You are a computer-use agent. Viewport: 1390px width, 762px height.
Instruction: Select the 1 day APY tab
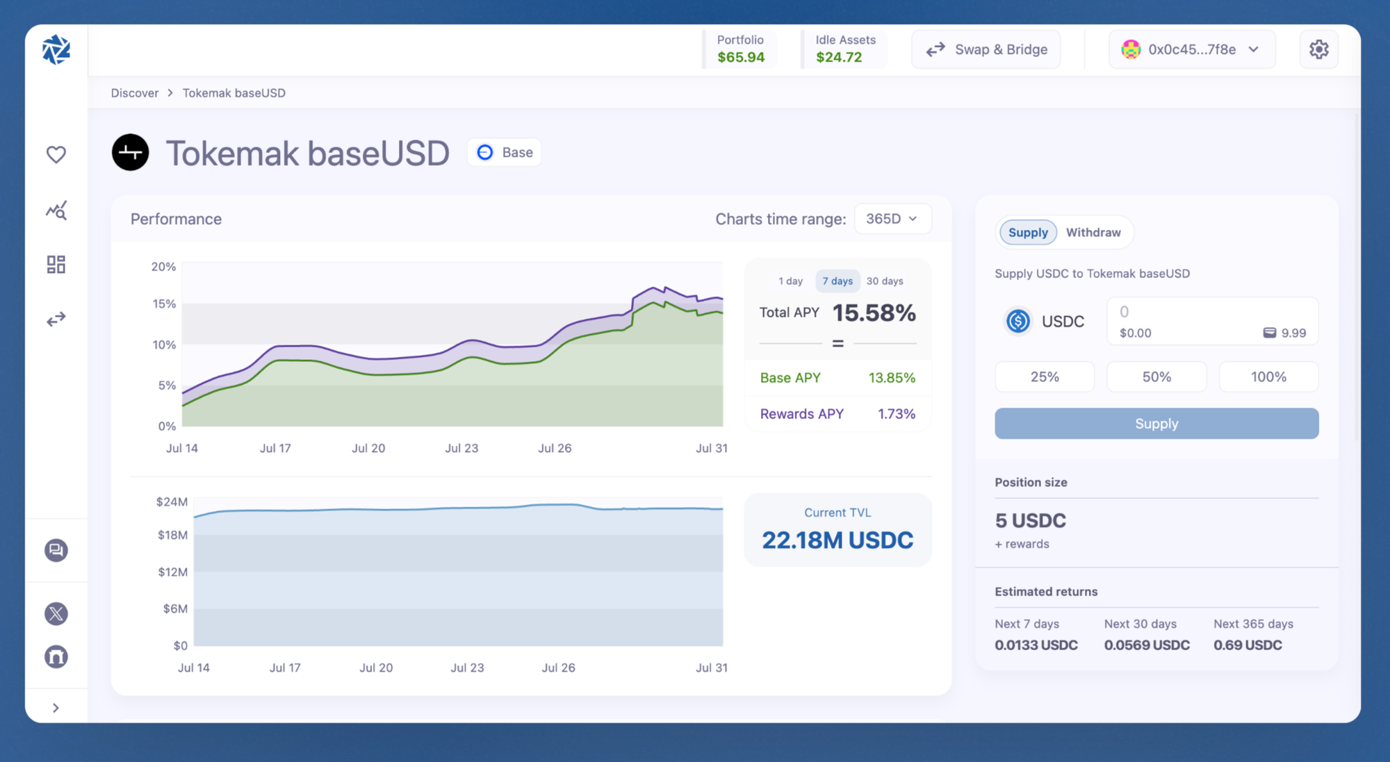pos(790,281)
